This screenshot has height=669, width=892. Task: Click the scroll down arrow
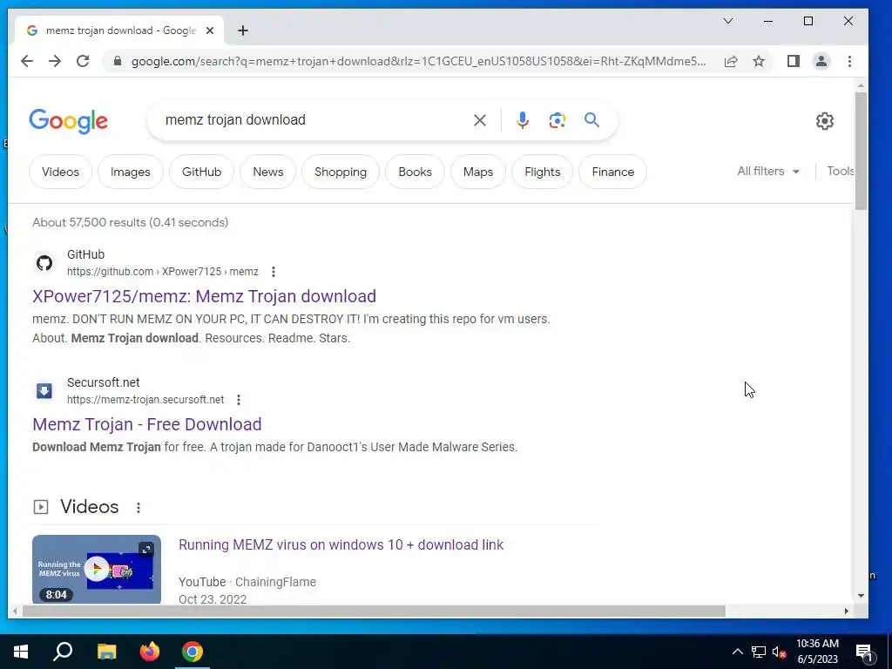[861, 596]
